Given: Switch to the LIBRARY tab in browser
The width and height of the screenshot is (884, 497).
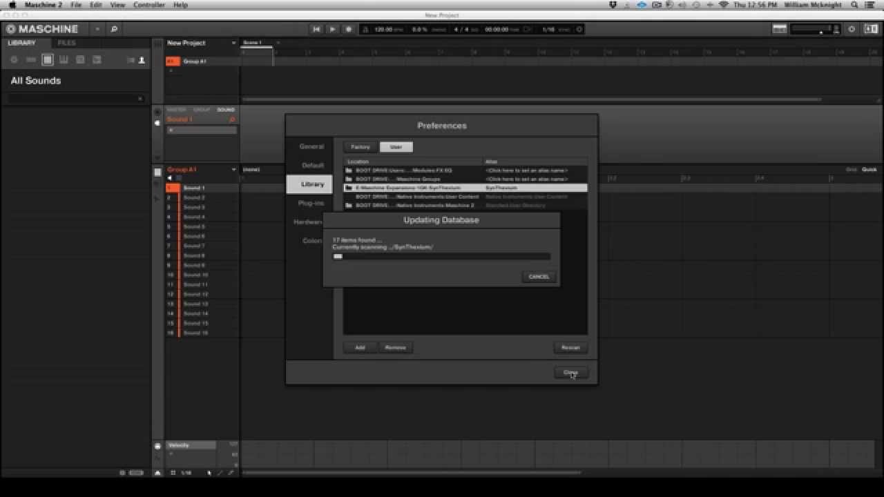Looking at the screenshot, I should click(x=21, y=43).
